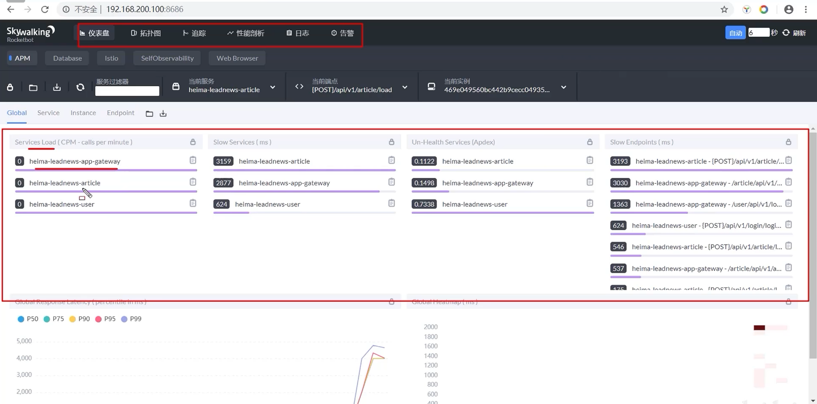The height and width of the screenshot is (404, 817).
Task: Select the Service tab
Action: click(48, 113)
